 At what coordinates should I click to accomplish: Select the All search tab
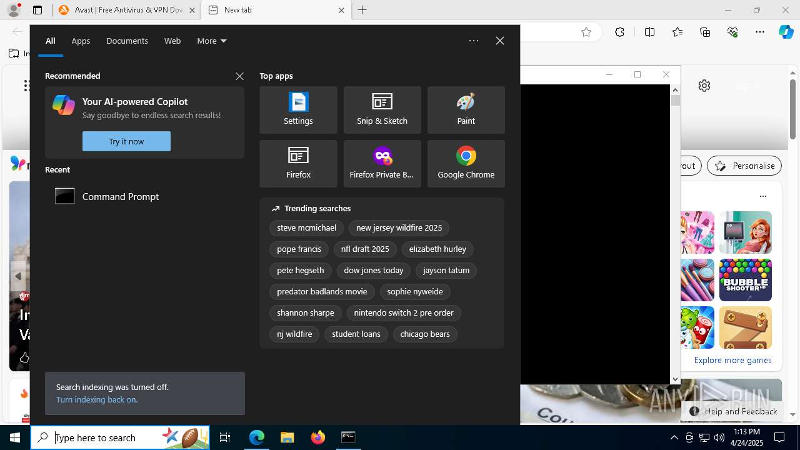tap(51, 41)
